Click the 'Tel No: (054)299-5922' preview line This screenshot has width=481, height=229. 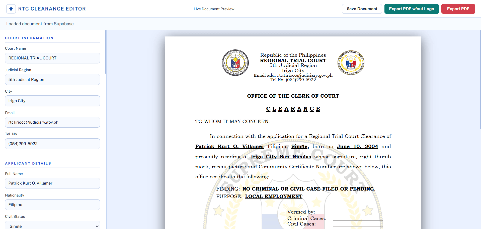(293, 80)
